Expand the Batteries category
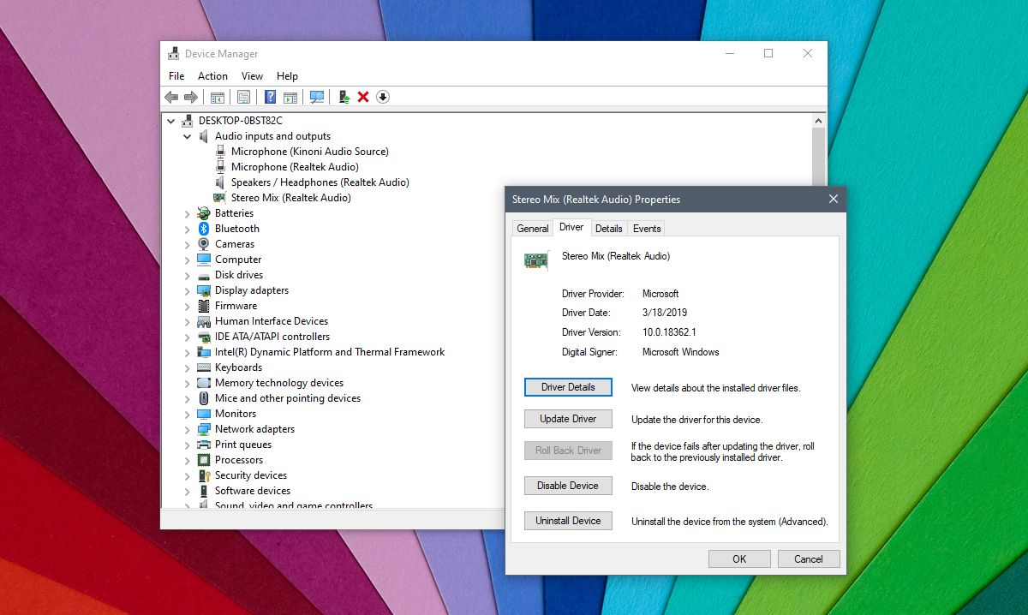The width and height of the screenshot is (1028, 615). (x=188, y=213)
